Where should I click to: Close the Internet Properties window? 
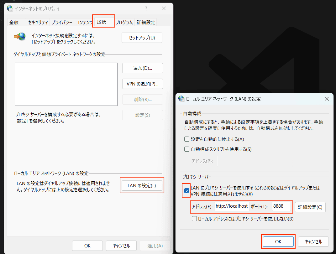pyautogui.click(x=164, y=8)
